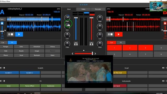Click the deck A Filter knob

coord(67,44)
